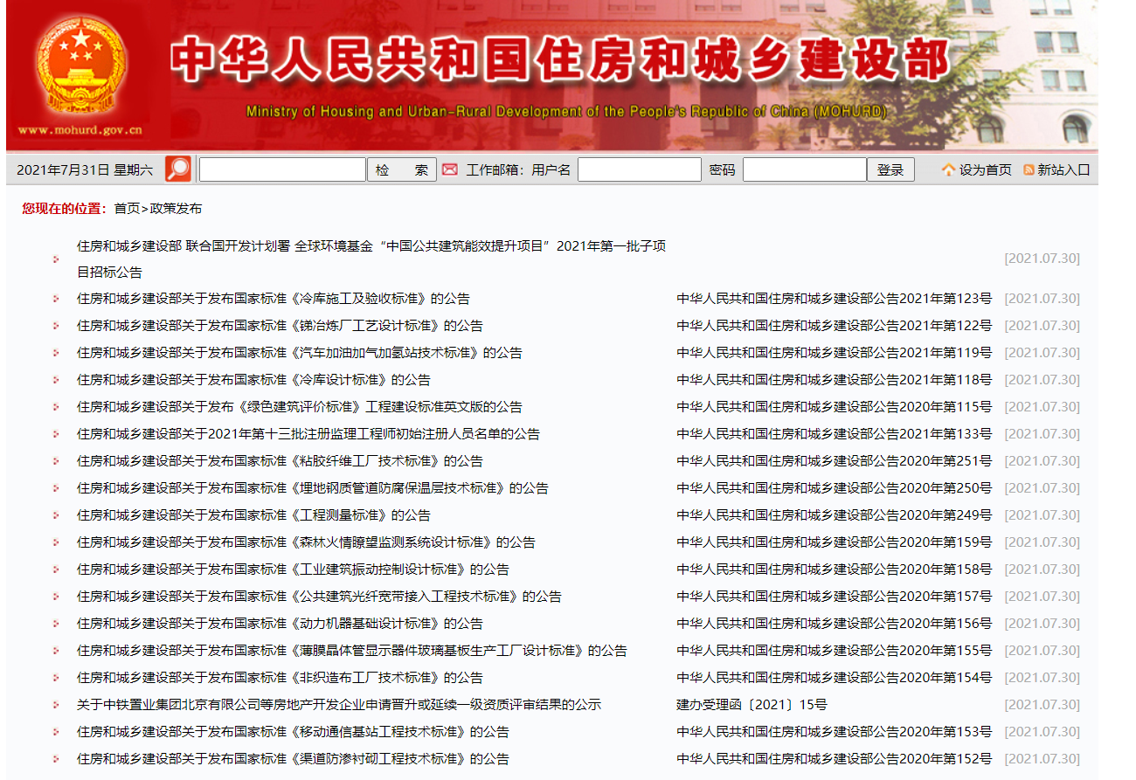Open the 动力机器基础设计标准 announcement
Image resolution: width=1136 pixels, height=780 pixels.
click(280, 624)
